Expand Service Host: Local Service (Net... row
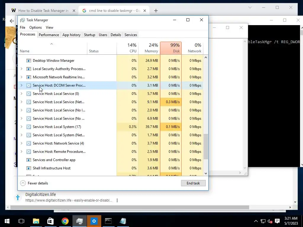This screenshot has width=303, height=227. [x=21, y=102]
